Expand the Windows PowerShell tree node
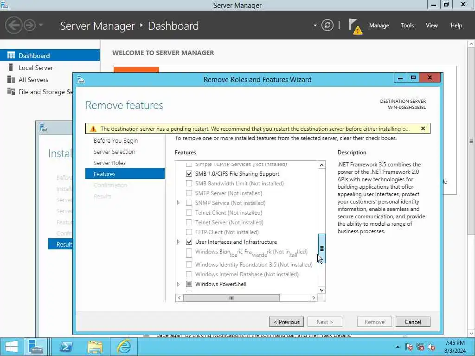475x356 pixels. click(x=179, y=284)
